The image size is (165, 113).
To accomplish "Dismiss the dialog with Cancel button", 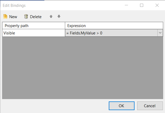I will (150, 106).
